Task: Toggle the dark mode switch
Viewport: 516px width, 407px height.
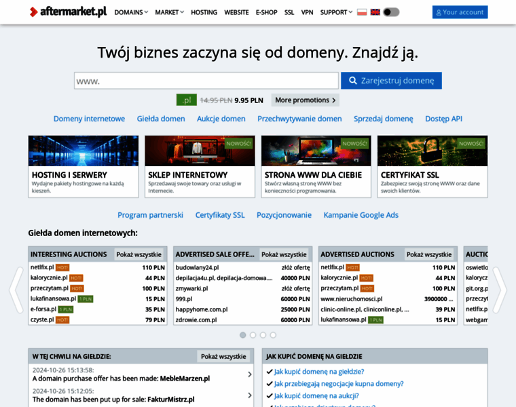Action: pos(391,12)
